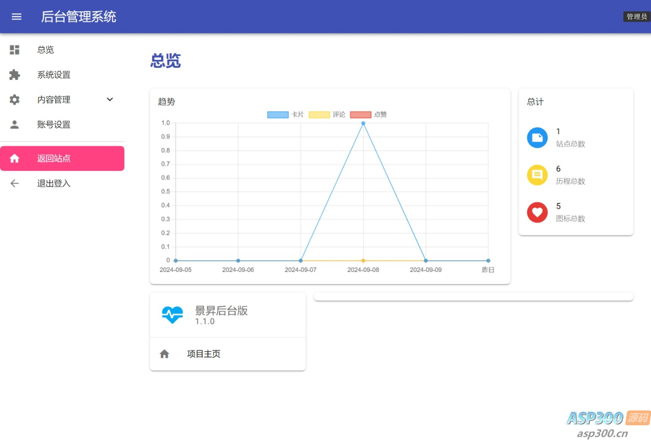Open the 总览 dashboard grid icon
The width and height of the screenshot is (651, 443).
tap(14, 50)
